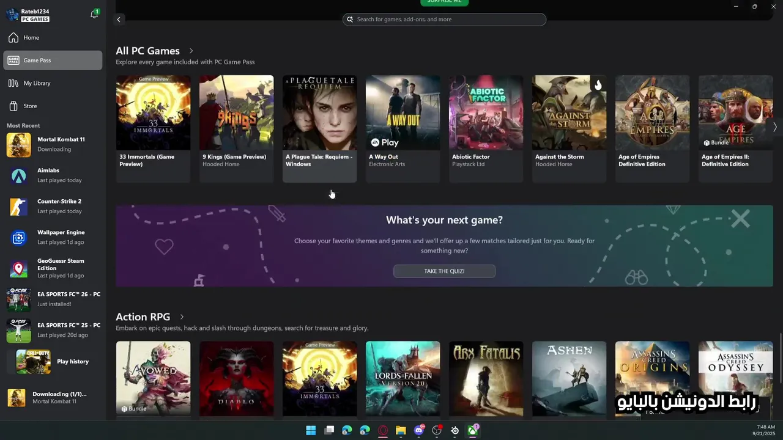Open the Against the Storm card
The width and height of the screenshot is (783, 440).
pos(569,129)
